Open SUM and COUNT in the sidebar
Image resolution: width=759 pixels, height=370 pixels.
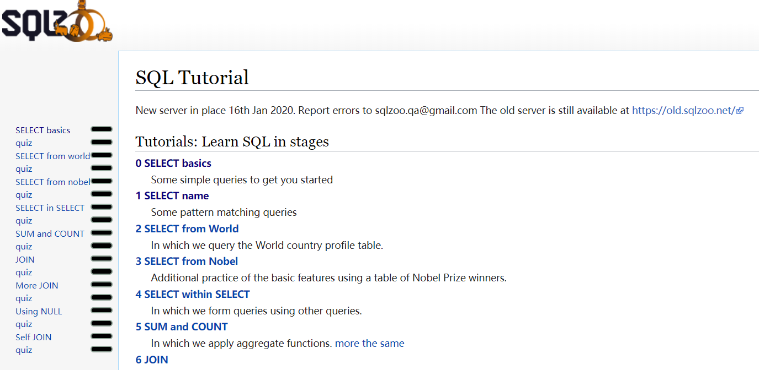coord(50,234)
